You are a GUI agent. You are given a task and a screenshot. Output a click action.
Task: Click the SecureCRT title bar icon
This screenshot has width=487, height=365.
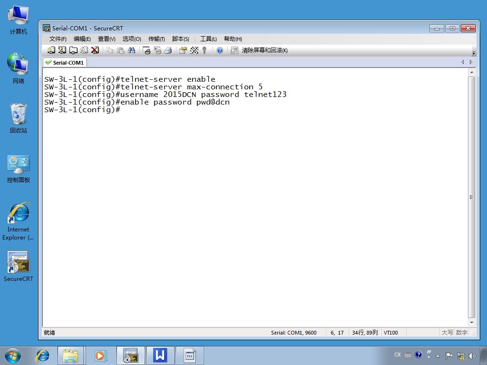[x=47, y=28]
